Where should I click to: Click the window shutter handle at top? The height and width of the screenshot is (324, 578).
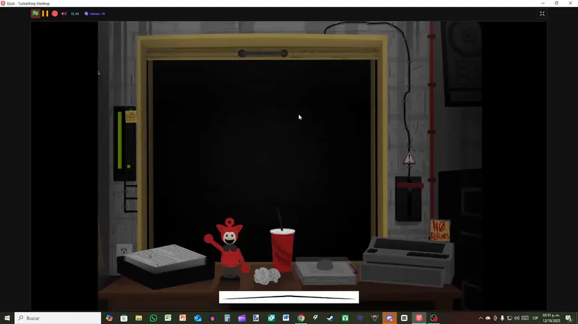[x=263, y=54]
